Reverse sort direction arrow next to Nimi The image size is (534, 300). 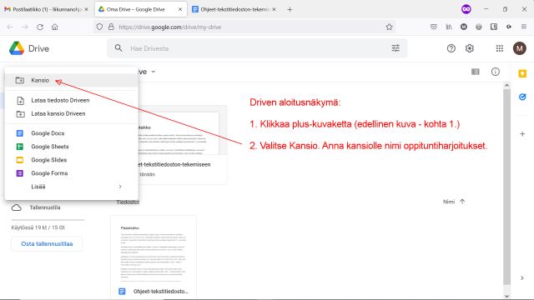click(462, 202)
